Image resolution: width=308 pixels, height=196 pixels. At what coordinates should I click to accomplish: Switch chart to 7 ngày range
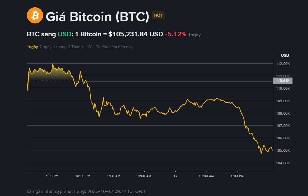(x=45, y=47)
